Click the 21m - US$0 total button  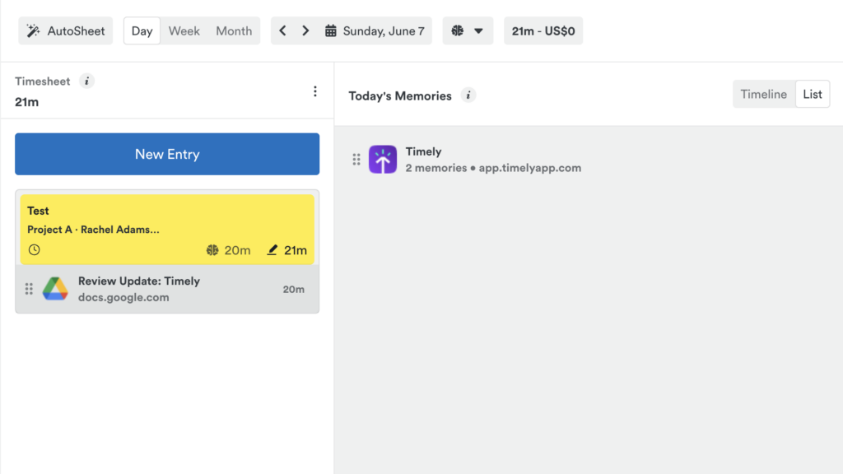coord(543,30)
